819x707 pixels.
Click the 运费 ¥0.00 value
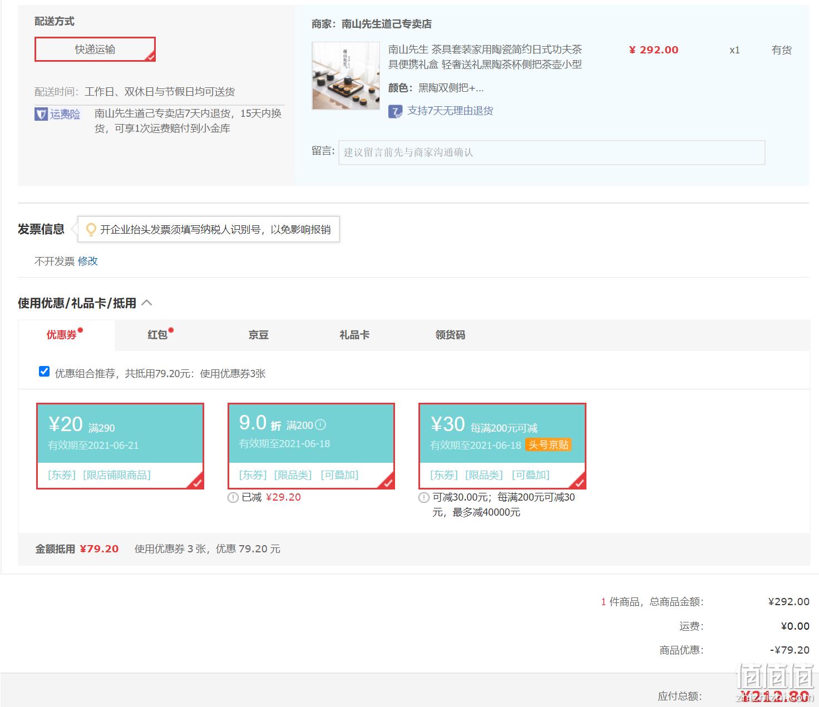795,626
